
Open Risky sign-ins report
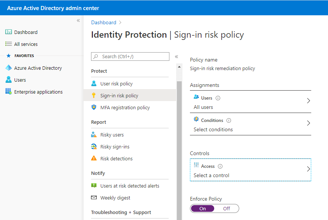pyautogui.click(x=130, y=147)
